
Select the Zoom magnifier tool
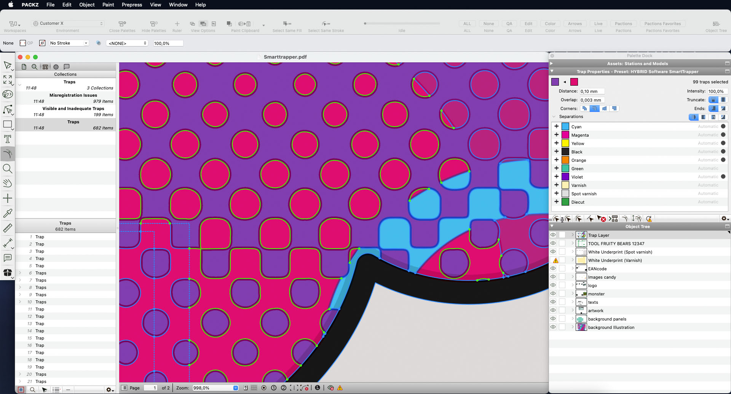point(8,169)
